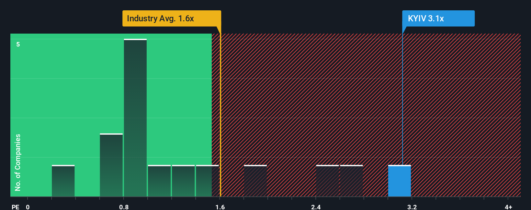
Task: Click the '2.4' axis label
Action: [x=316, y=207]
